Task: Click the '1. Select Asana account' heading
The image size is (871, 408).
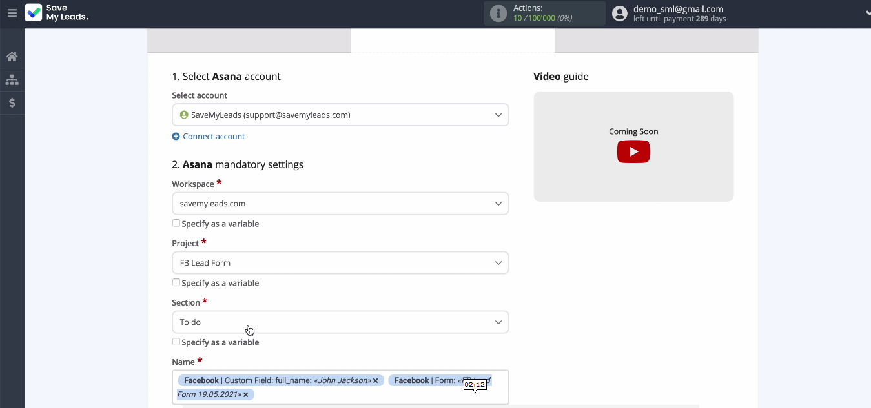Action: 226,76
